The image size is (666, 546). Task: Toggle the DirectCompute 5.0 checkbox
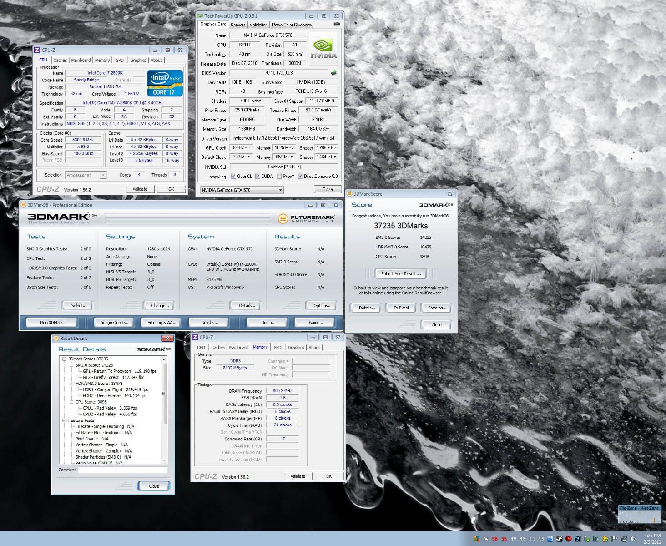pos(300,176)
